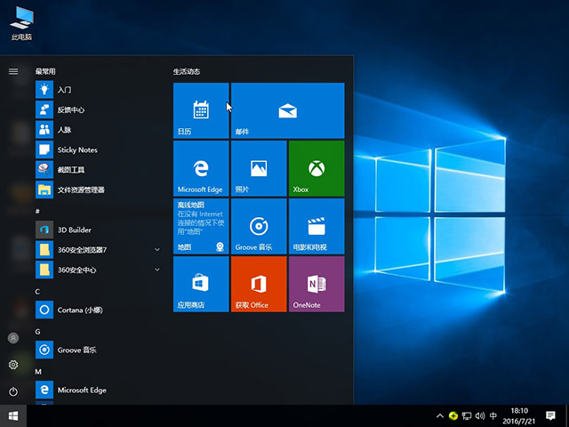Open 3D Builder from the app list
The height and width of the screenshot is (427, 569).
tap(74, 230)
